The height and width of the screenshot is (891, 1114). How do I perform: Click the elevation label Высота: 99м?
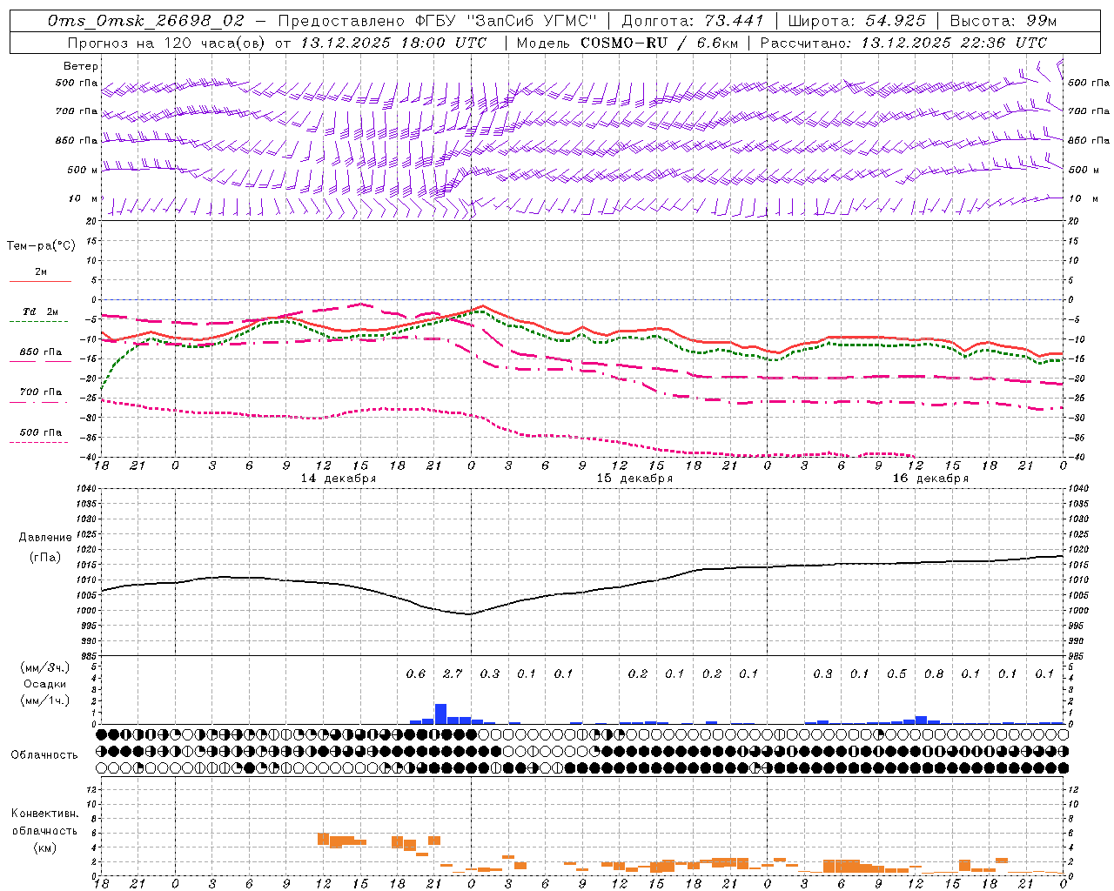coord(1003,21)
